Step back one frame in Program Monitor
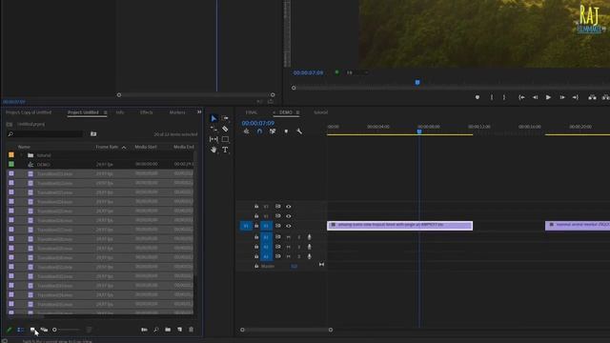The height and width of the screenshot is (343, 610). click(x=536, y=97)
